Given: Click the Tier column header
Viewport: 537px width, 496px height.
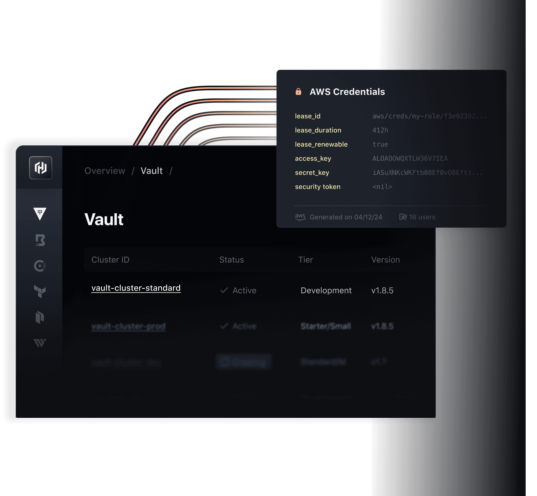Looking at the screenshot, I should (306, 259).
